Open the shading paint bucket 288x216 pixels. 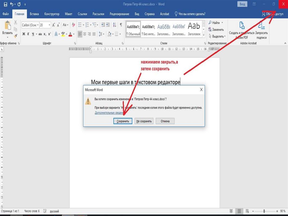(x=109, y=34)
